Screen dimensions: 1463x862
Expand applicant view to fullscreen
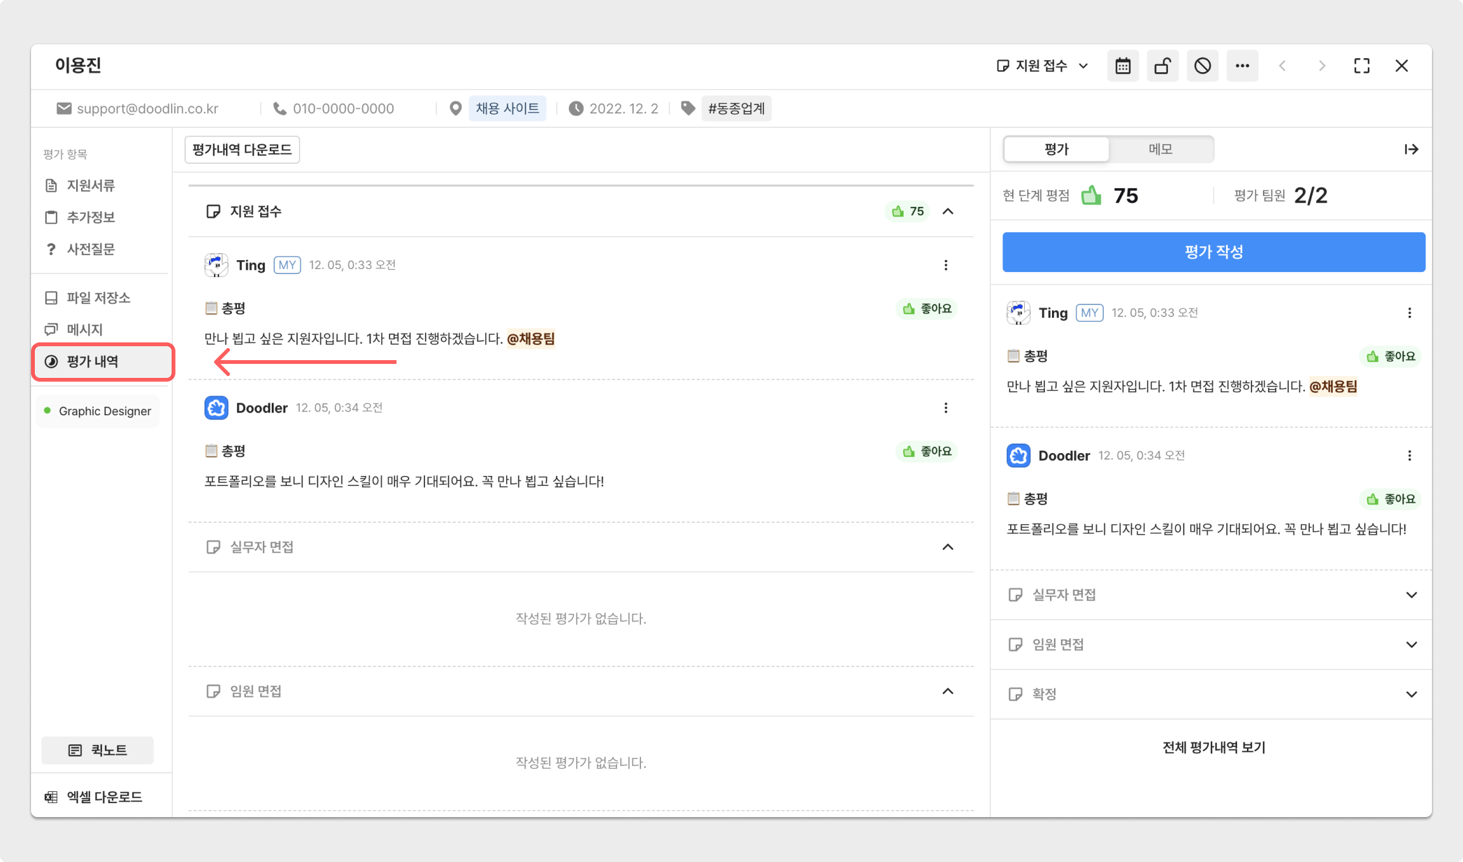coord(1362,66)
